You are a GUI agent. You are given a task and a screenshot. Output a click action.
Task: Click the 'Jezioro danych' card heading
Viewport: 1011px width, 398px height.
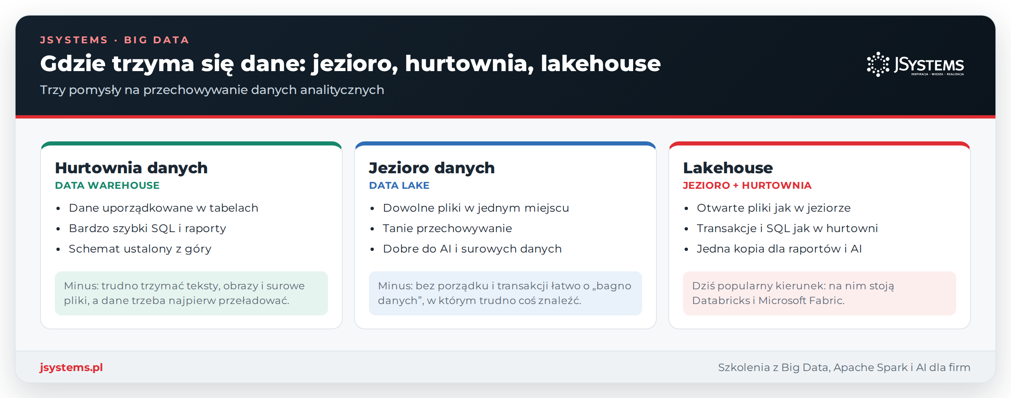pos(432,168)
